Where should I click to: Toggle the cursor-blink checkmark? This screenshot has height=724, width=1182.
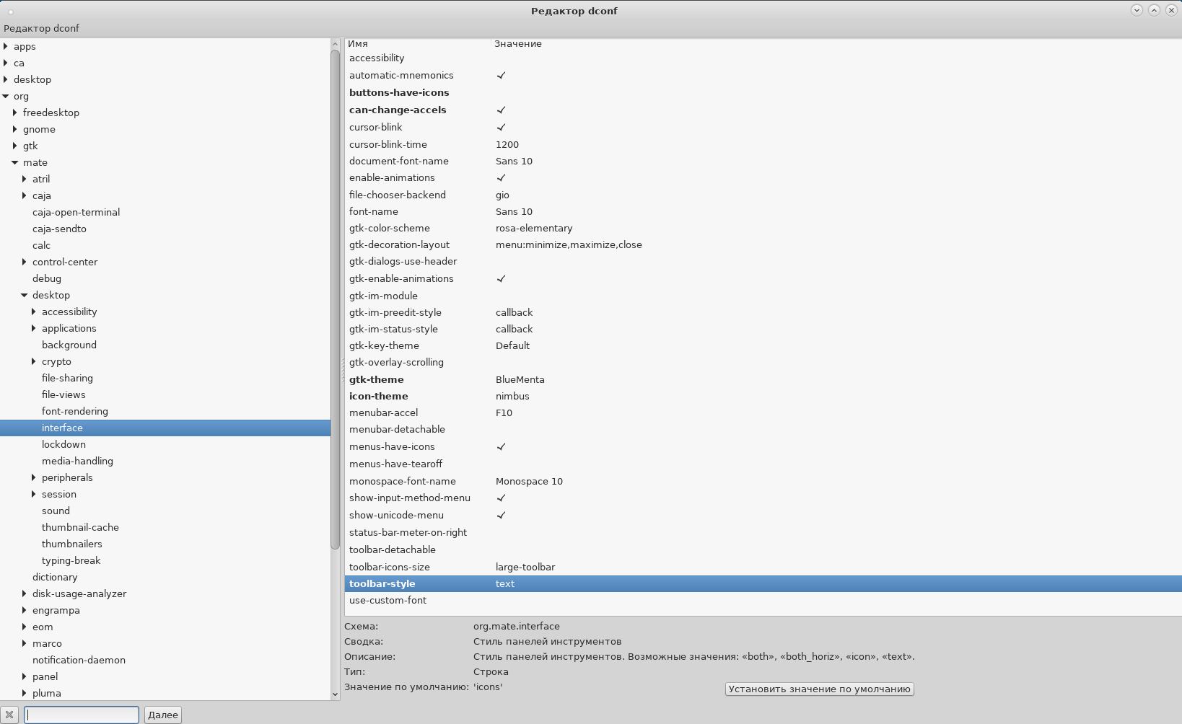501,128
